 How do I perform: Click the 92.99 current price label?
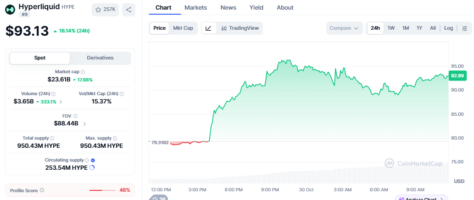457,76
